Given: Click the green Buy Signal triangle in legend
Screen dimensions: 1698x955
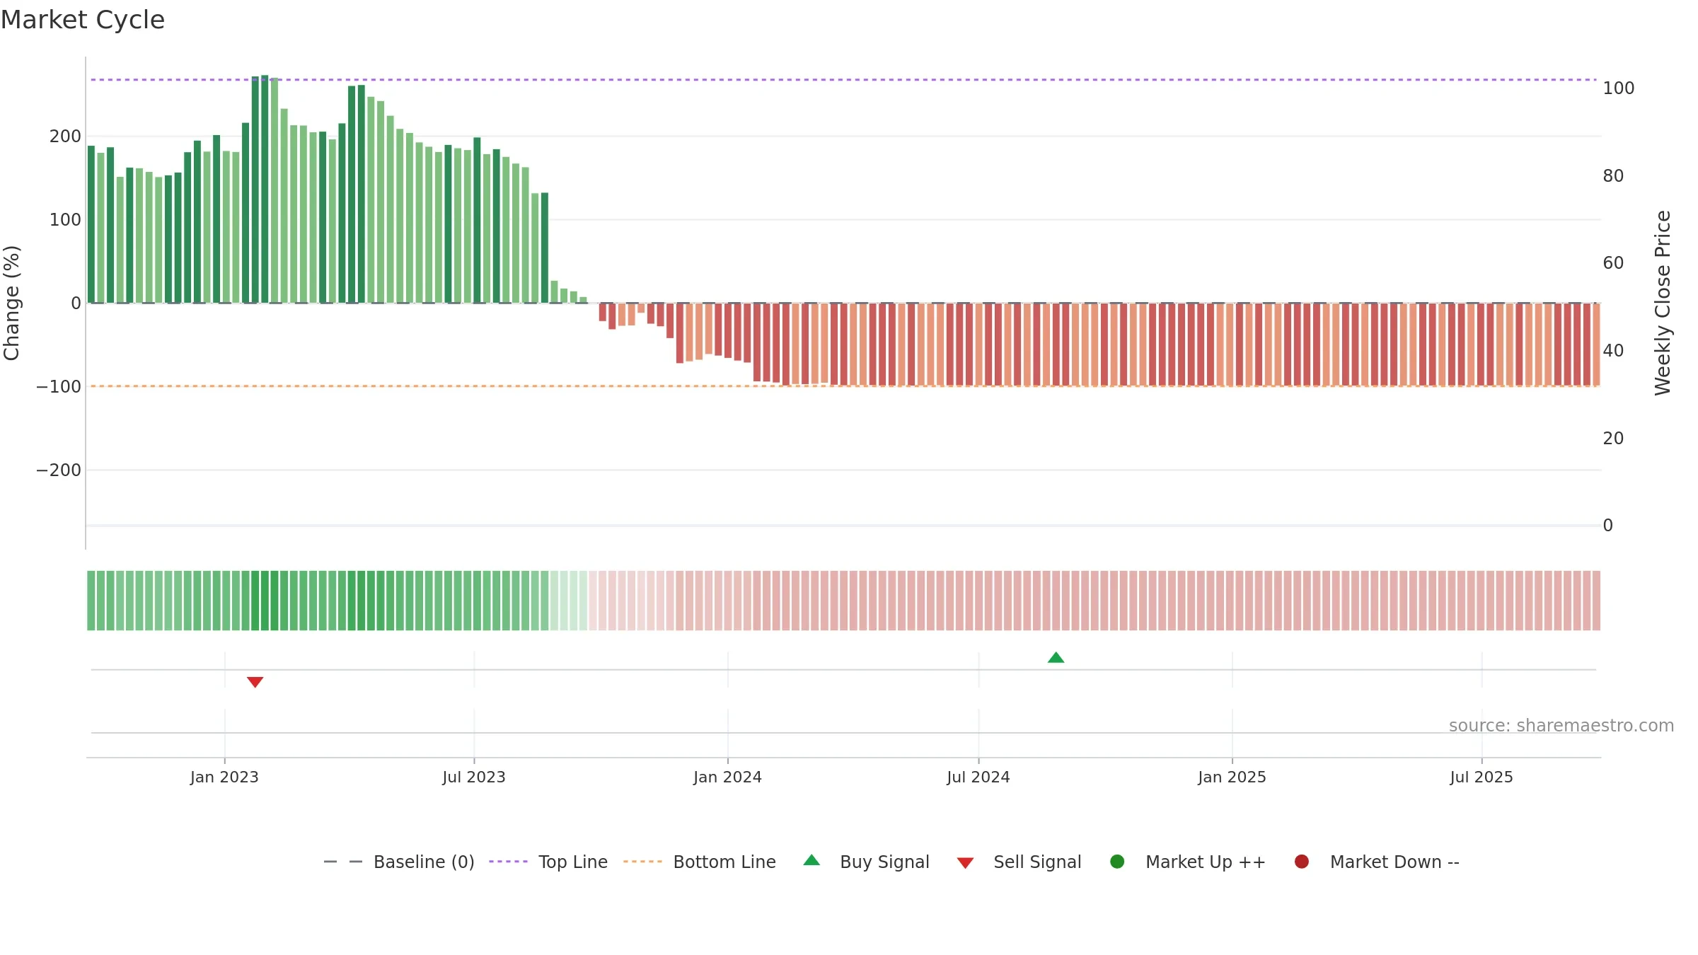Looking at the screenshot, I should coord(812,860).
